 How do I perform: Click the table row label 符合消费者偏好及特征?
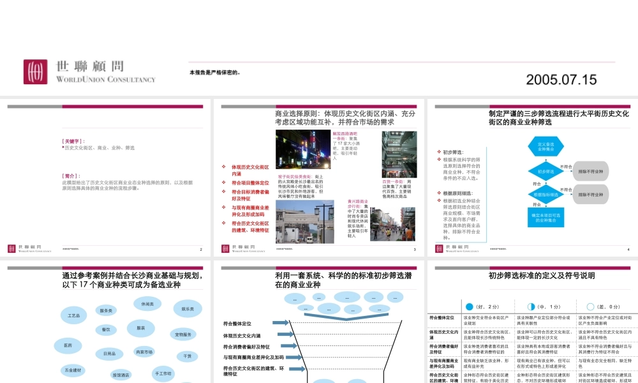pyautogui.click(x=443, y=349)
